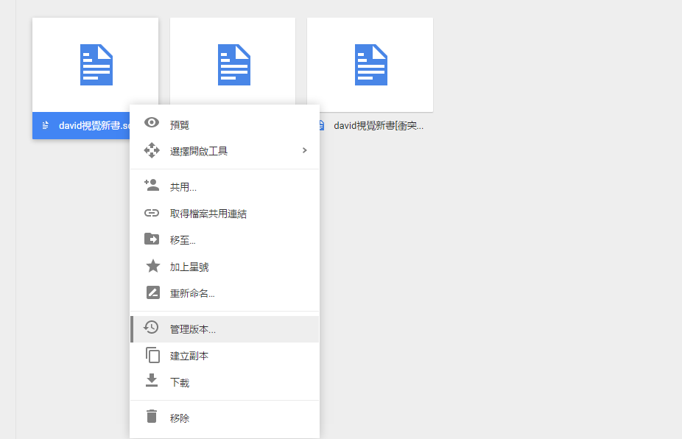The height and width of the screenshot is (439, 682).
Task: Select 共用... in the context menu
Action: point(225,187)
